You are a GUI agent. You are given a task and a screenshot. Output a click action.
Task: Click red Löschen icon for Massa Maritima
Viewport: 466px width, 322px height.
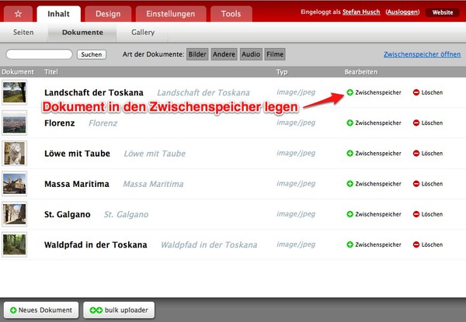pos(416,184)
